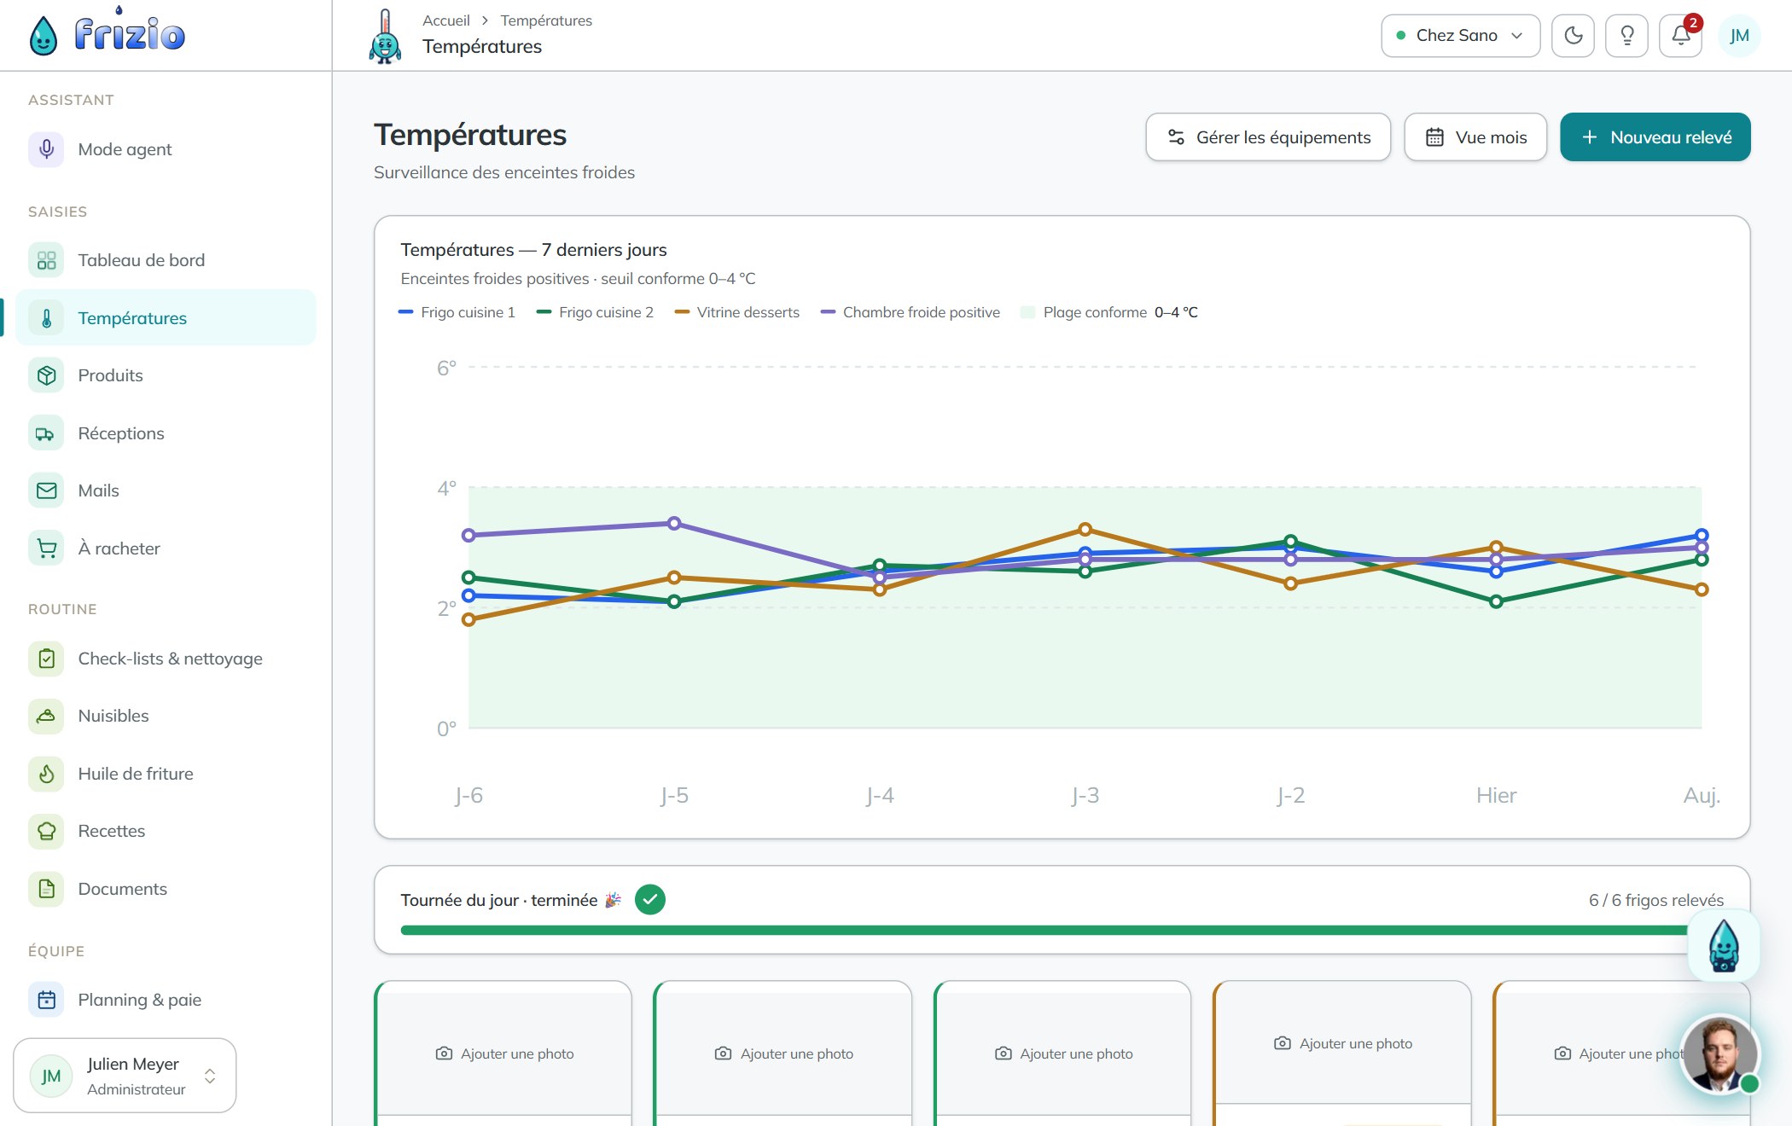Expand the Julien Meyer account menu

[125, 1076]
